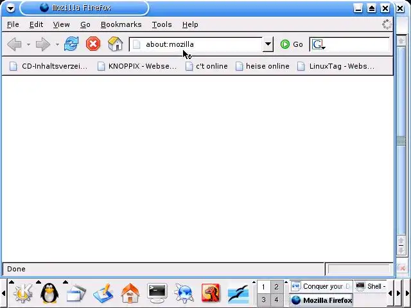The height and width of the screenshot is (308, 411).
Task: Click the Back arrow button
Action: point(14,44)
